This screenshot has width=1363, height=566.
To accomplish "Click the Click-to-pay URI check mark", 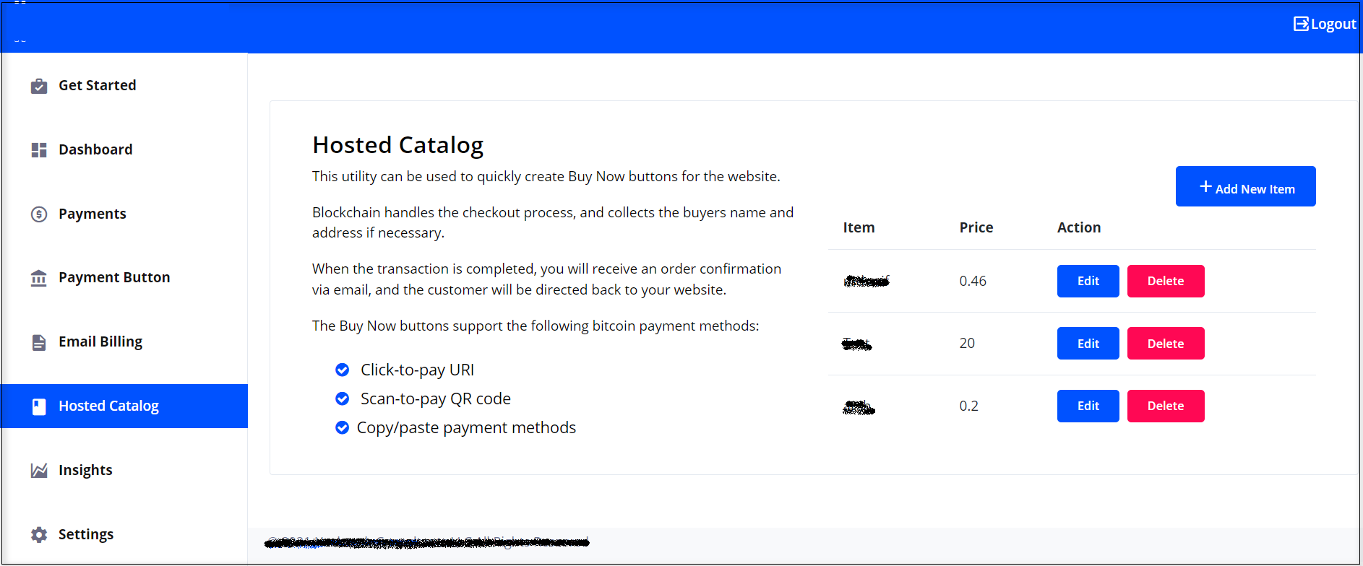I will 343,370.
